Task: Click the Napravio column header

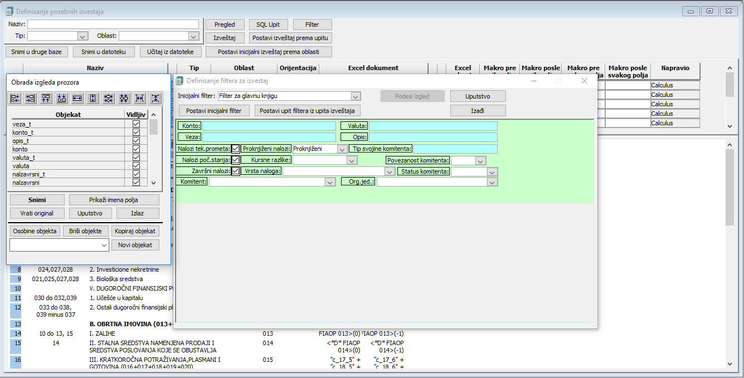Action: tap(675, 68)
